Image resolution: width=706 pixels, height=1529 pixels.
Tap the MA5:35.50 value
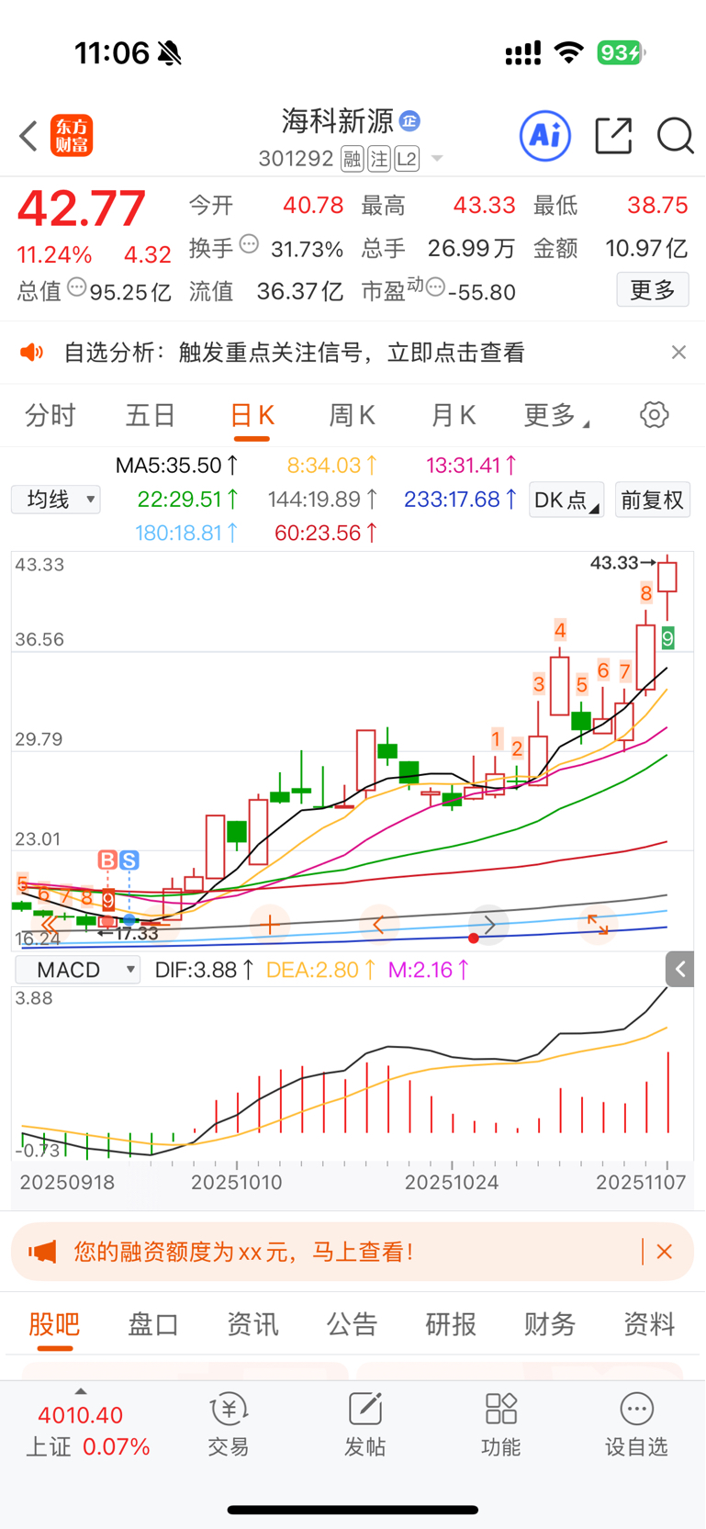(x=177, y=466)
